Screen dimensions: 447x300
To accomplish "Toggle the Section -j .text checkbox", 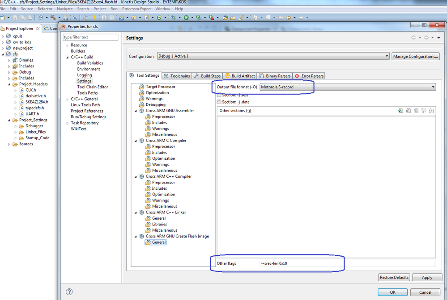I will click(219, 95).
